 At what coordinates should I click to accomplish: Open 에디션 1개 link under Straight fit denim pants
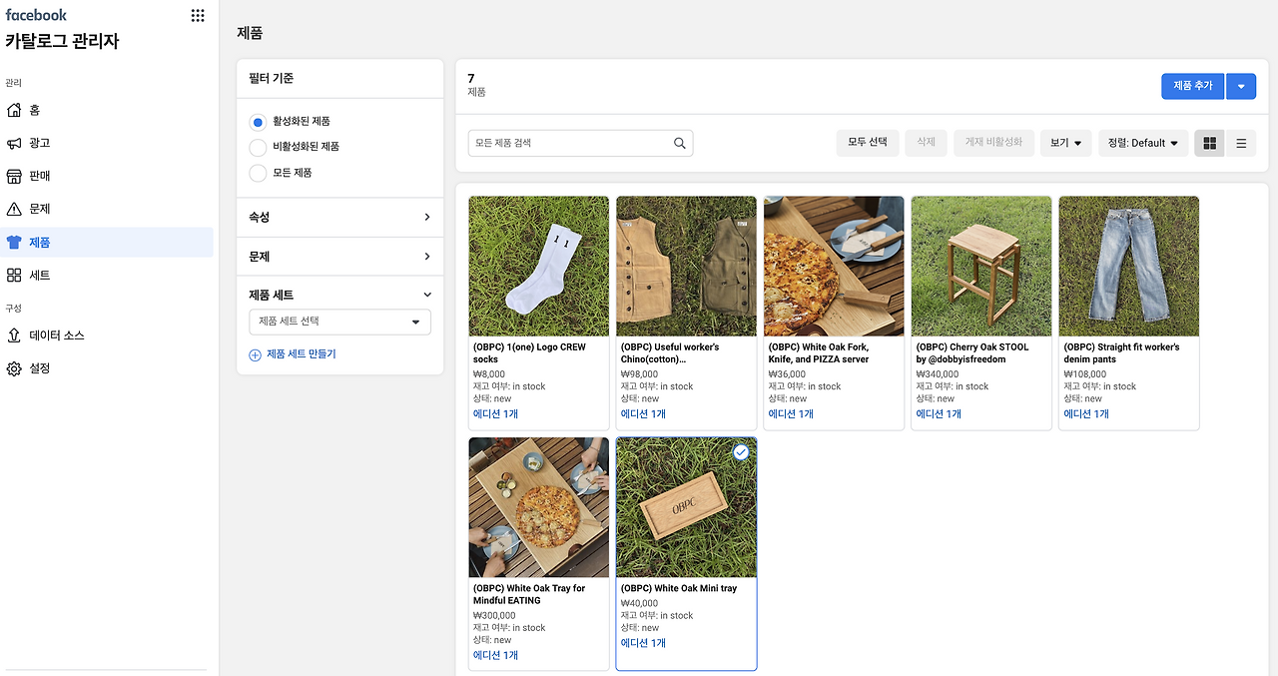click(1086, 414)
